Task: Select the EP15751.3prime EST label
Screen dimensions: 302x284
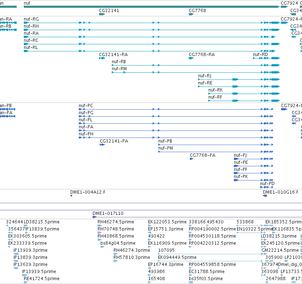Action: coord(166,229)
